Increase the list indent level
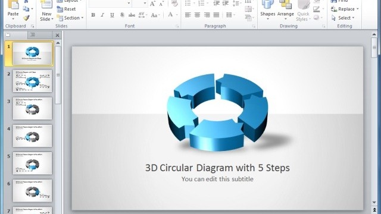The height and width of the screenshot is (214, 381). click(x=226, y=4)
